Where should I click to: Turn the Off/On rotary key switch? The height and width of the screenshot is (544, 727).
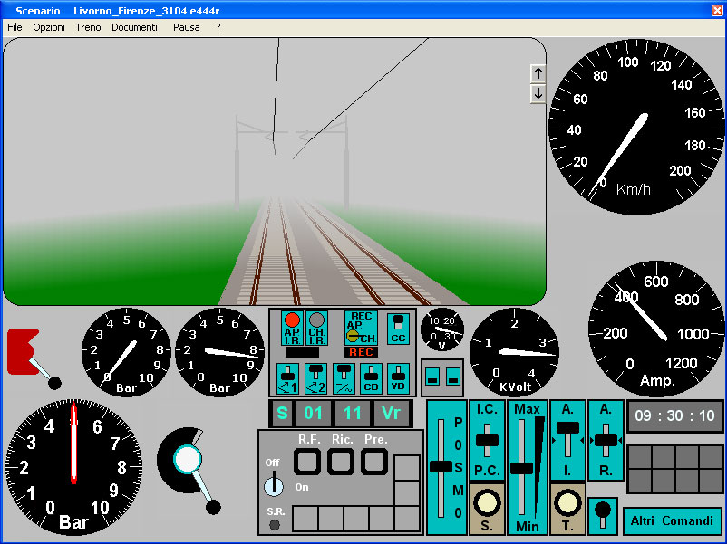[273, 487]
